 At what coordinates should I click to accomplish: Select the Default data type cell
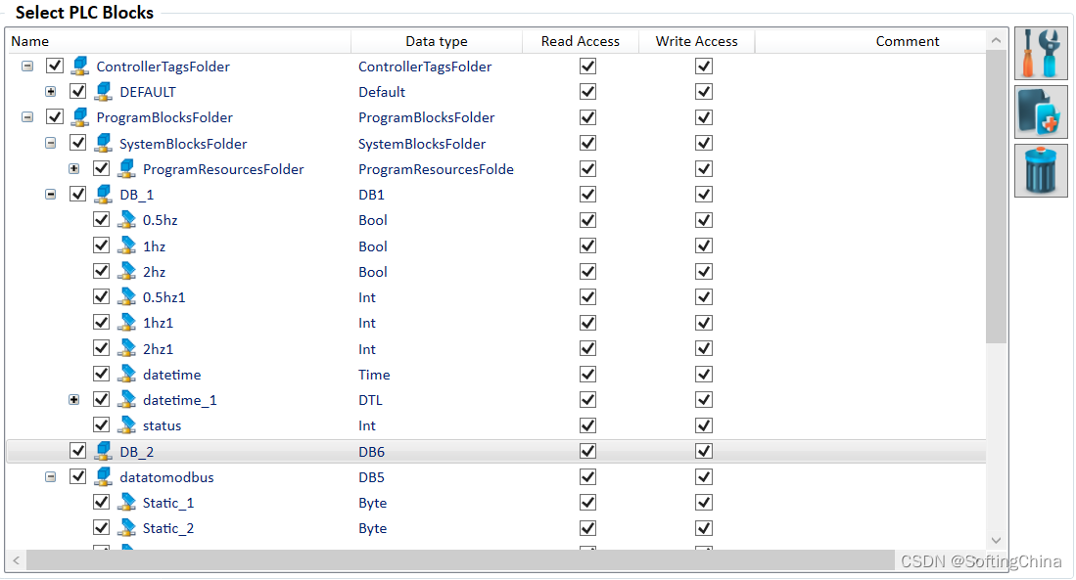click(x=382, y=92)
